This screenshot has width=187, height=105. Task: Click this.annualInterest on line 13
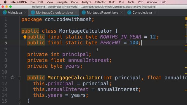pos(61,90)
